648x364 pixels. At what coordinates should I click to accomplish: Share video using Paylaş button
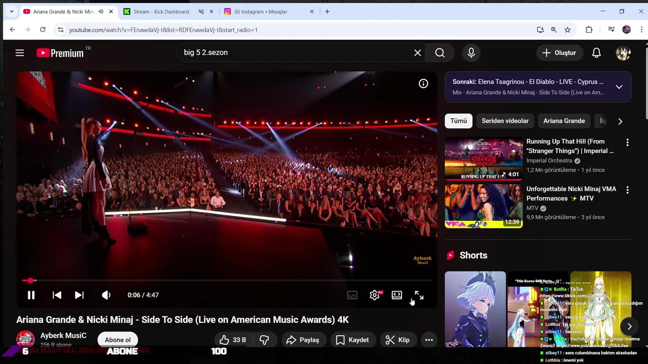[303, 340]
